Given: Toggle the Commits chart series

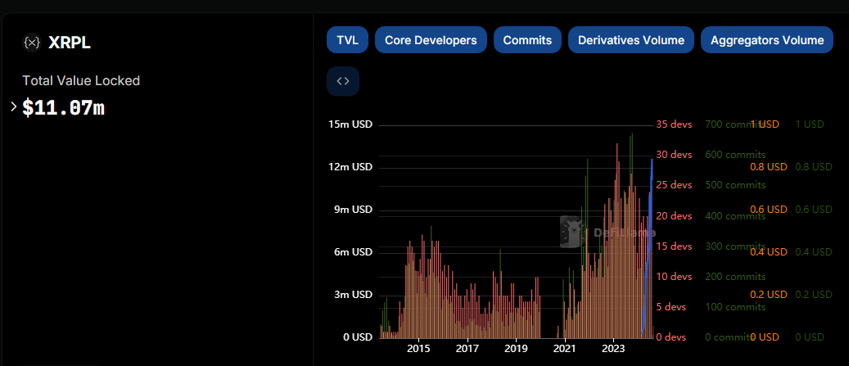Looking at the screenshot, I should pos(527,40).
